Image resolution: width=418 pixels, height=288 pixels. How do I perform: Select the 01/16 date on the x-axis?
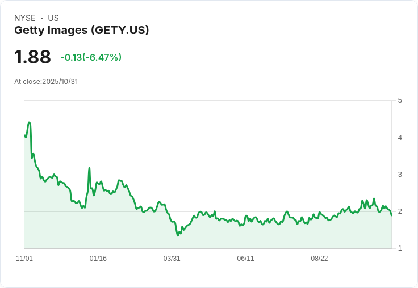98,259
